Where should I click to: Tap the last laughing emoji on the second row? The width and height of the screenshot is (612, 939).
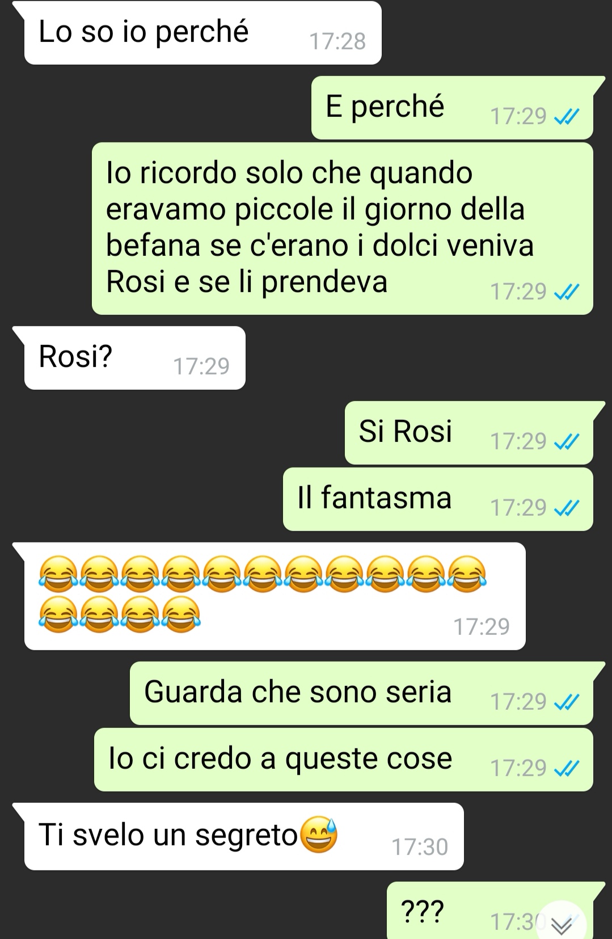pyautogui.click(x=181, y=614)
